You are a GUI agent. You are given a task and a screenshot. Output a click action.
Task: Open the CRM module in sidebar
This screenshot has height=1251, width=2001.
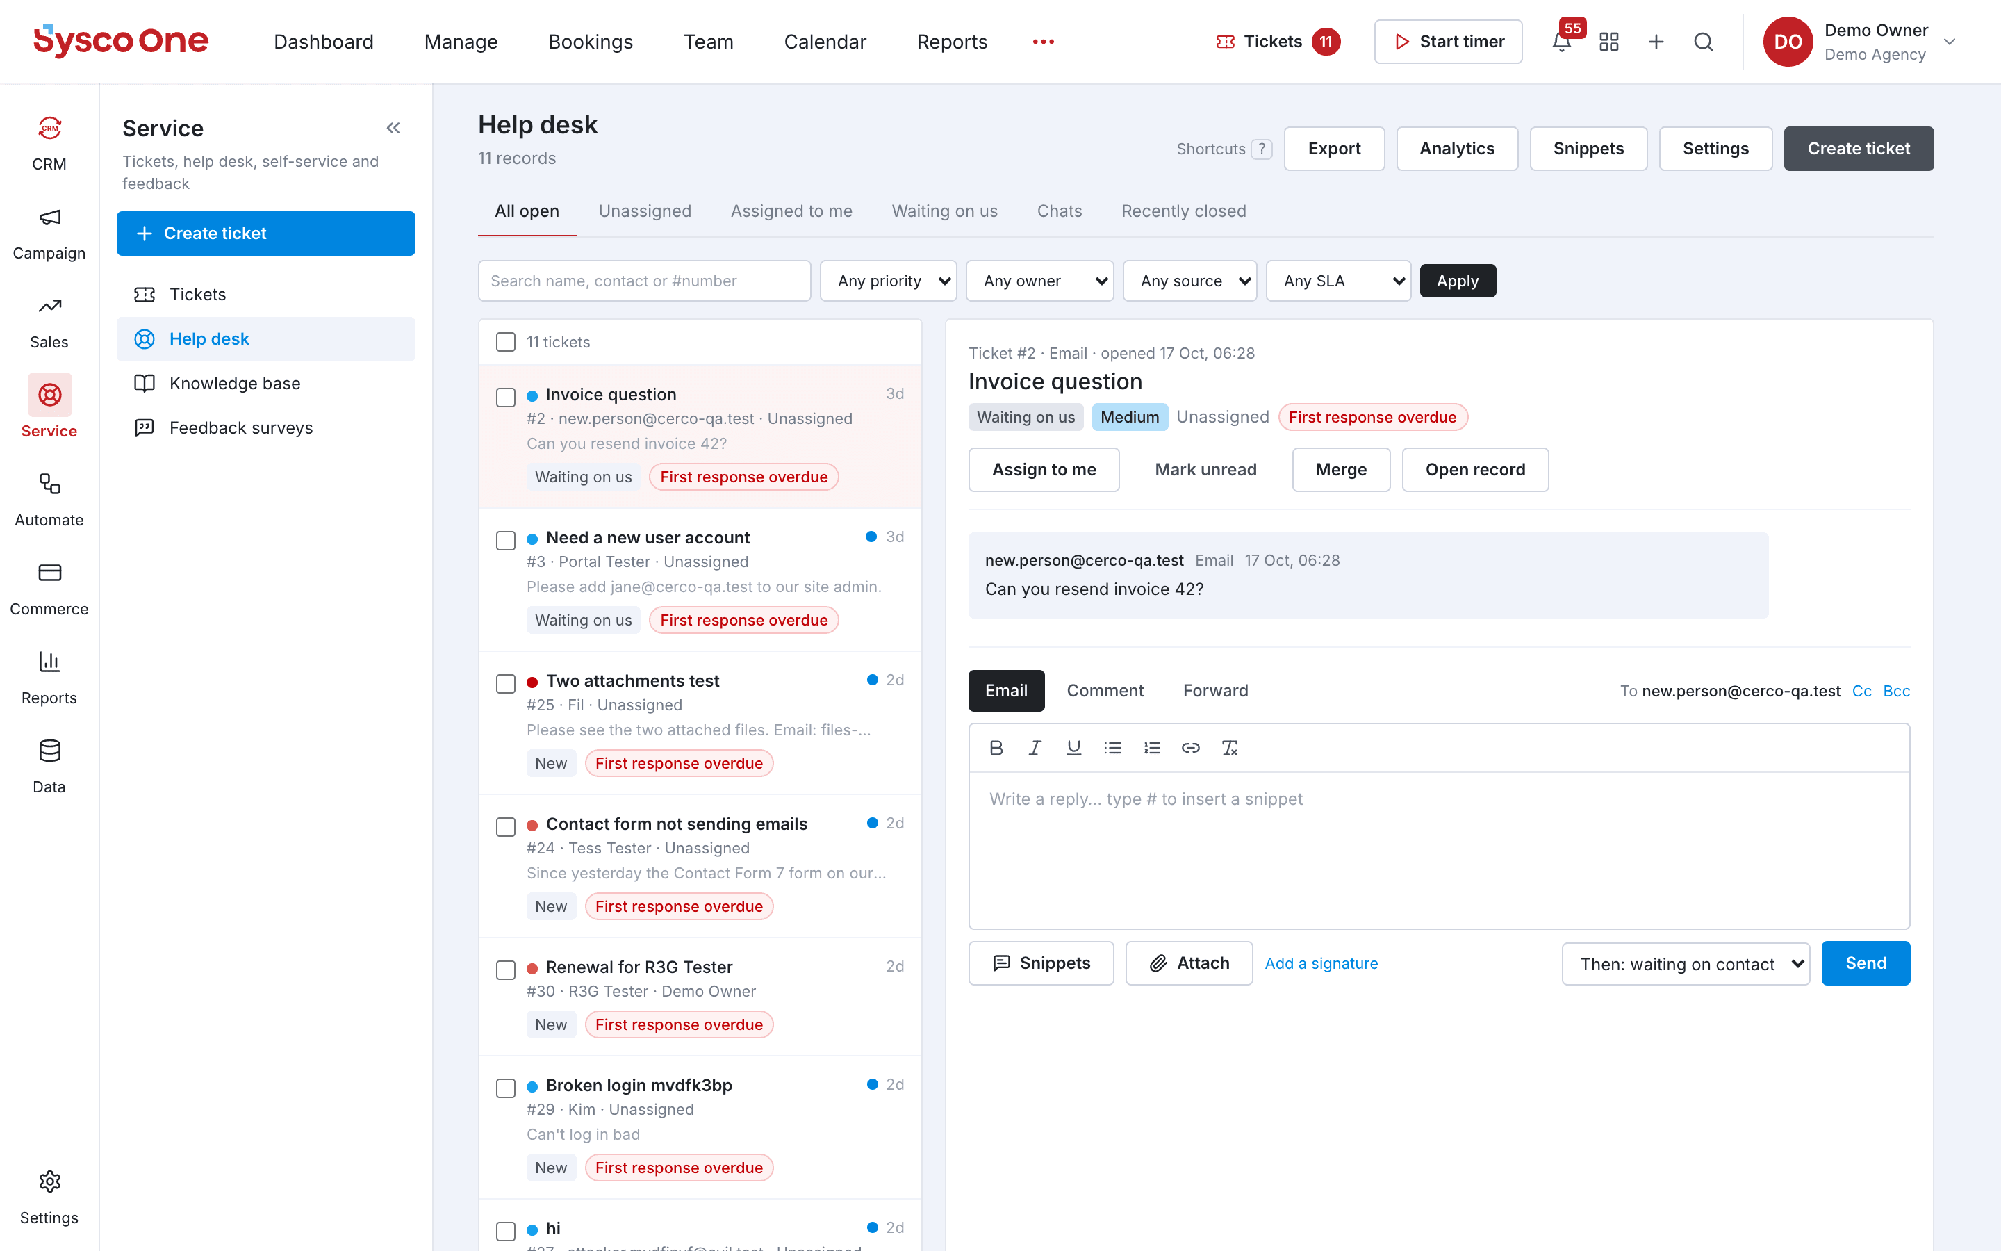[x=49, y=144]
